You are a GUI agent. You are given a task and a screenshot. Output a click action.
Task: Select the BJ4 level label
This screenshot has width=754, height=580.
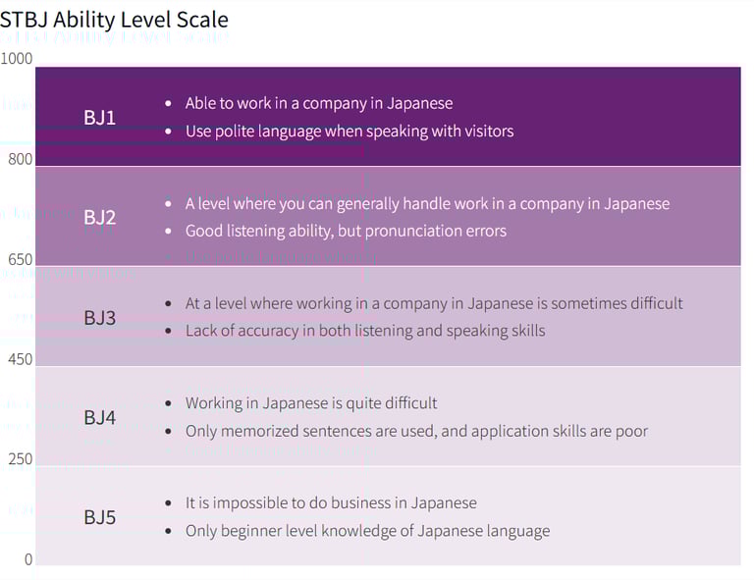pyautogui.click(x=99, y=417)
